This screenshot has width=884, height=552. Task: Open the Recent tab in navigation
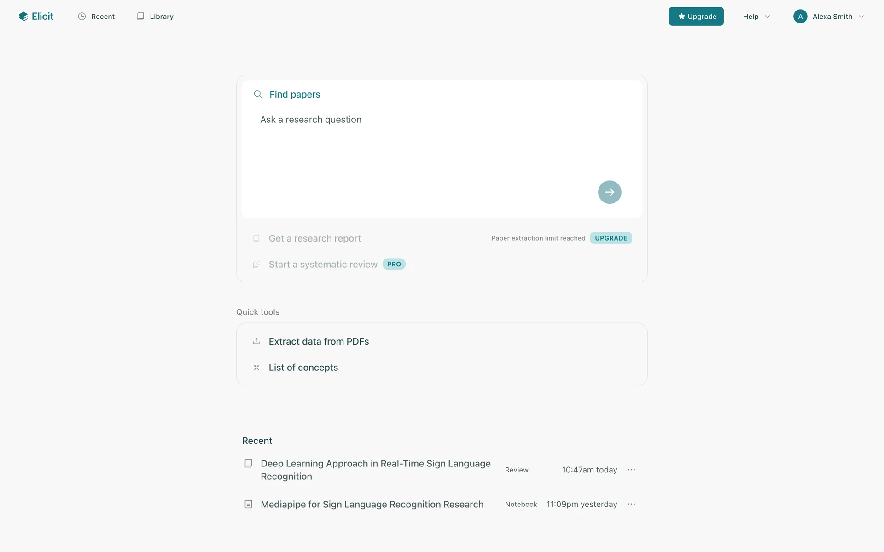click(102, 17)
